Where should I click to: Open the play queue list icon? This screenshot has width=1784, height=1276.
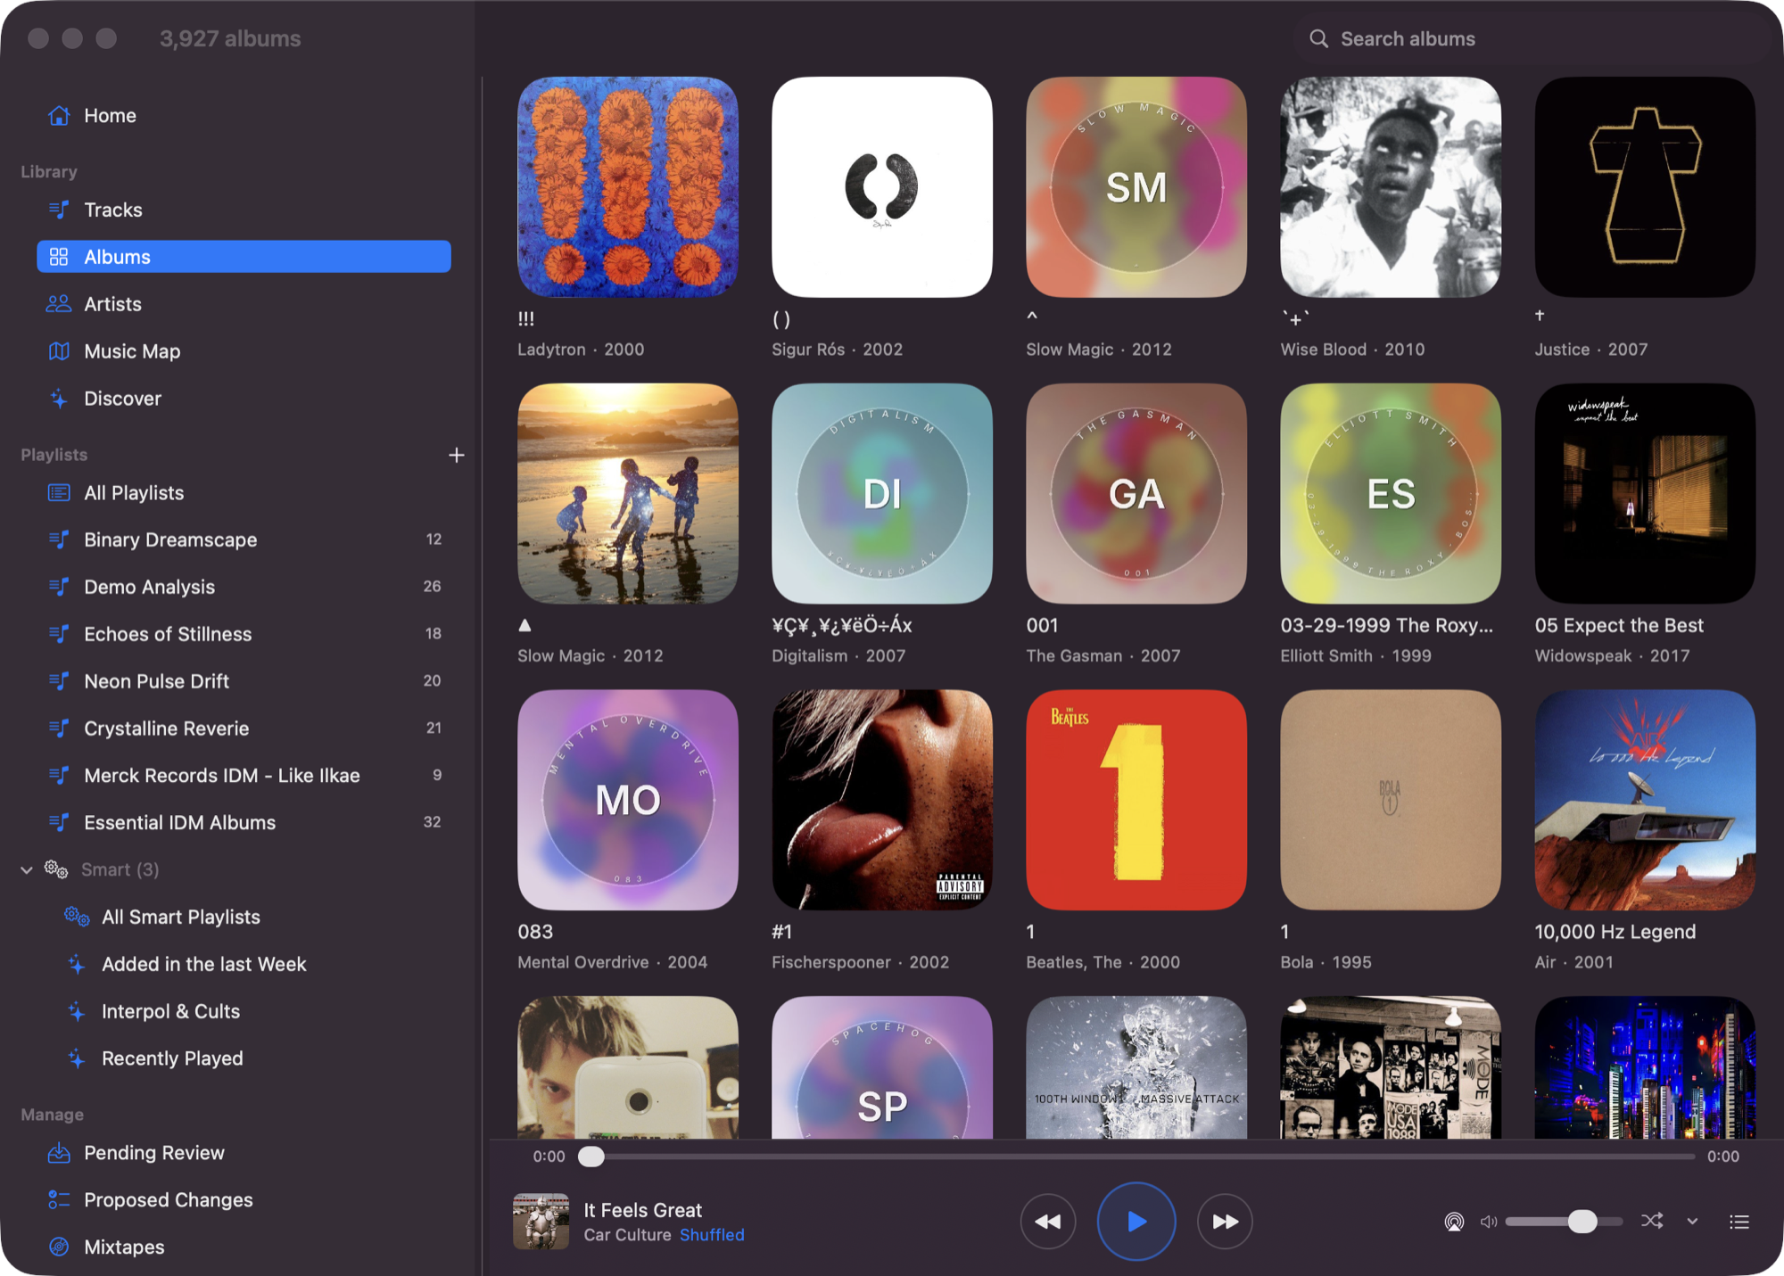point(1739,1222)
